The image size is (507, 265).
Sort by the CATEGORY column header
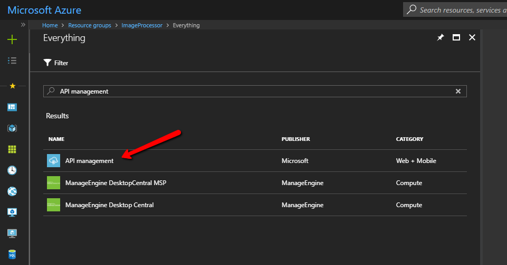click(x=409, y=139)
